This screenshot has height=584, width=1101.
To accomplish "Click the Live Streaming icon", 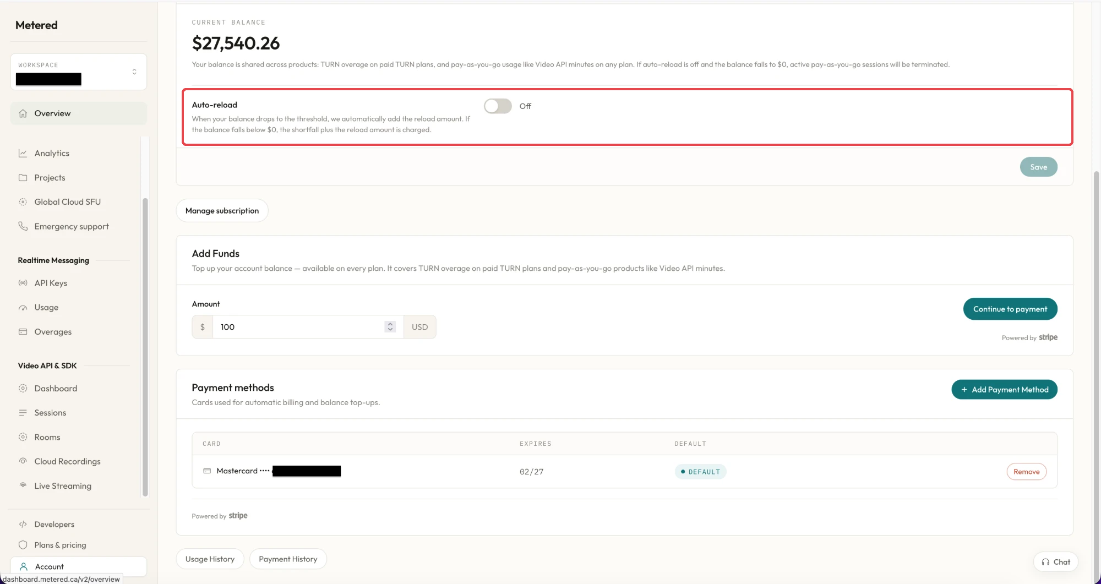I will pyautogui.click(x=23, y=485).
